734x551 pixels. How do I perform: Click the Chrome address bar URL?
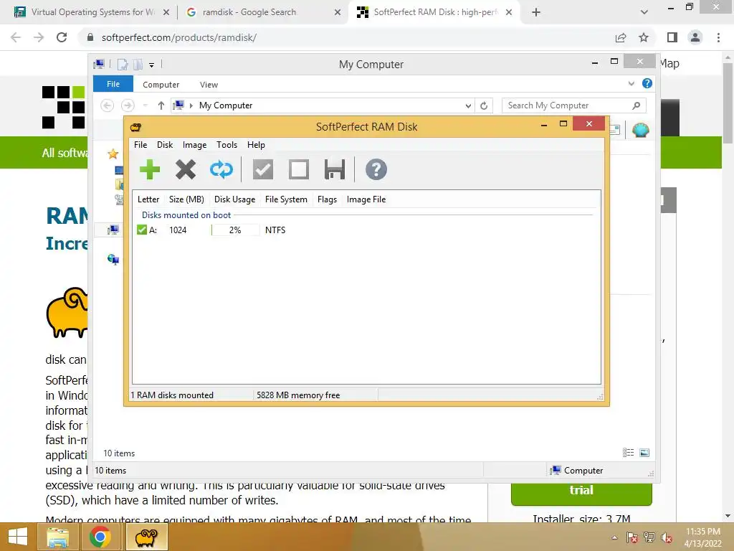(178, 37)
